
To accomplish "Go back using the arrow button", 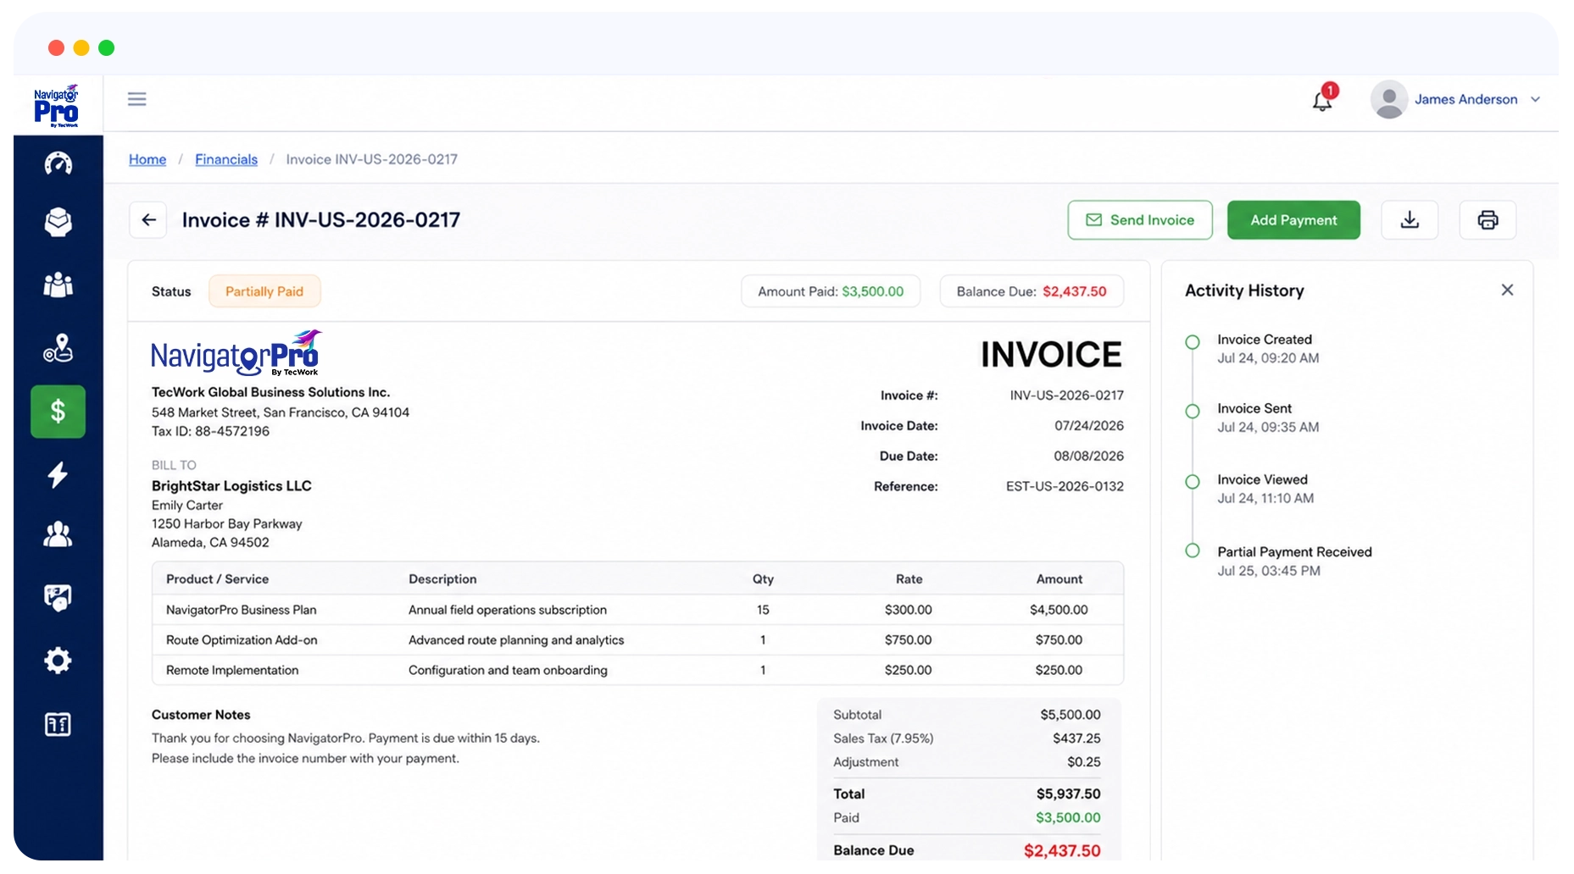I will 148,220.
